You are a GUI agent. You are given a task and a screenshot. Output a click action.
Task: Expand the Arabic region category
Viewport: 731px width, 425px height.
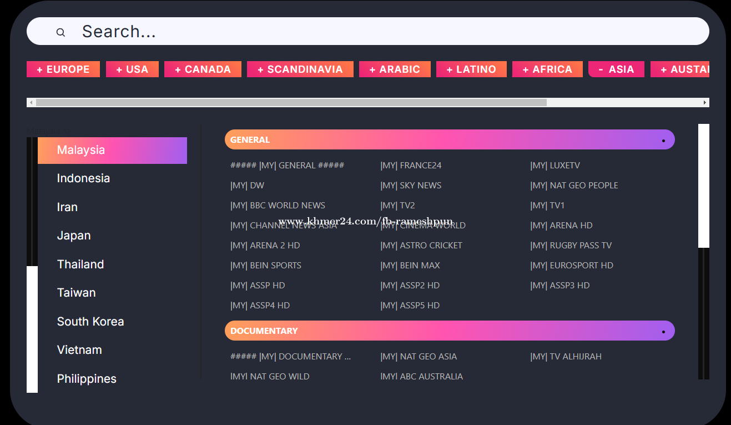tap(394, 69)
